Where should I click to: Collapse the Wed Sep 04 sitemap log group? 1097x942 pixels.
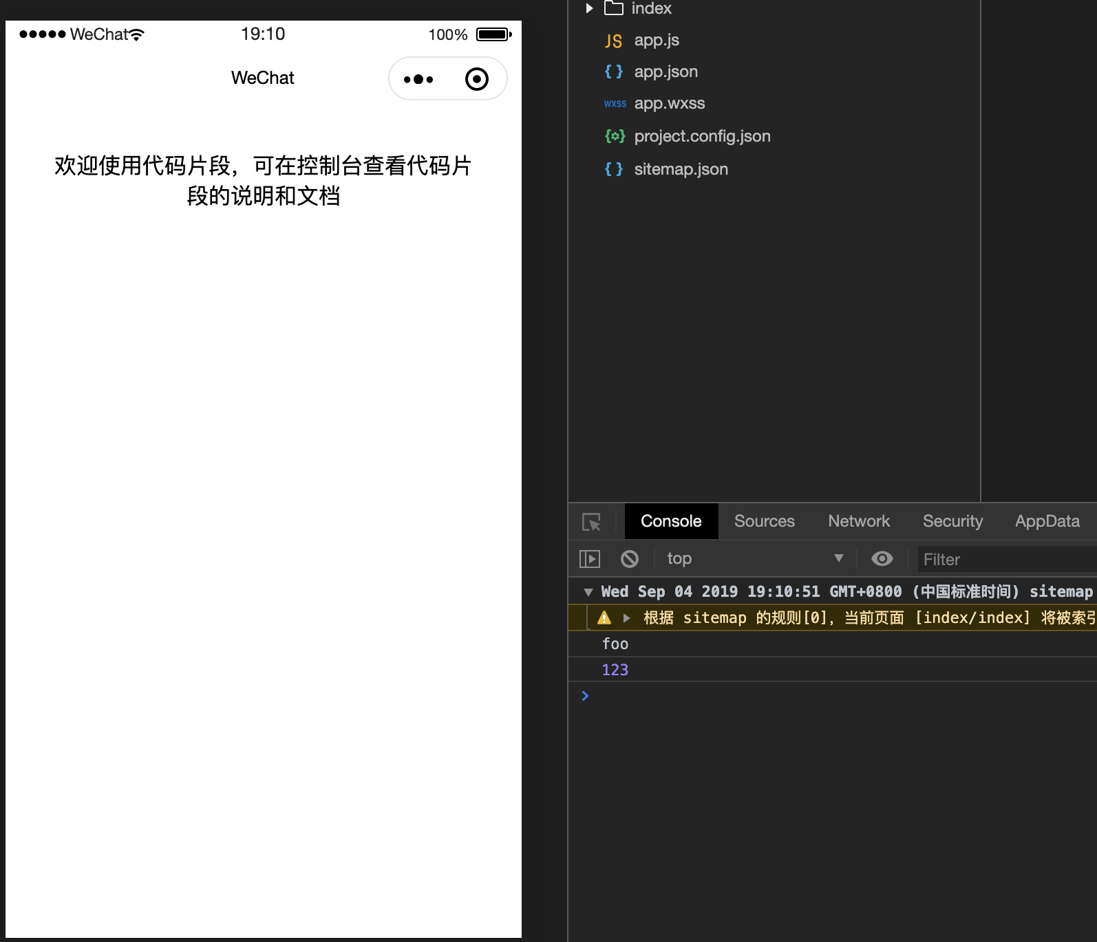[588, 592]
